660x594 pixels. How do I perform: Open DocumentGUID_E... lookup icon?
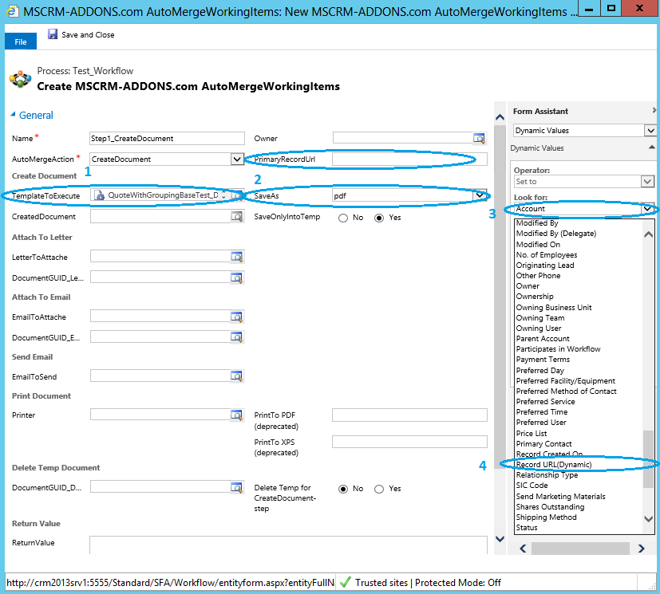[x=237, y=337]
